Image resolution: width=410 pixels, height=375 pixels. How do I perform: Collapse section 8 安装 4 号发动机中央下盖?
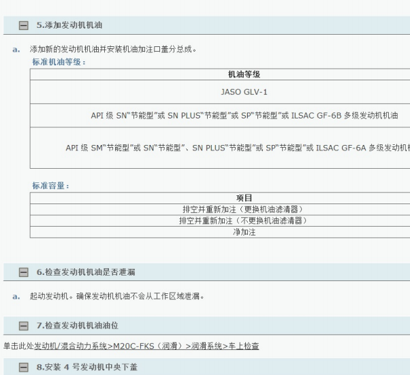pos(24,367)
